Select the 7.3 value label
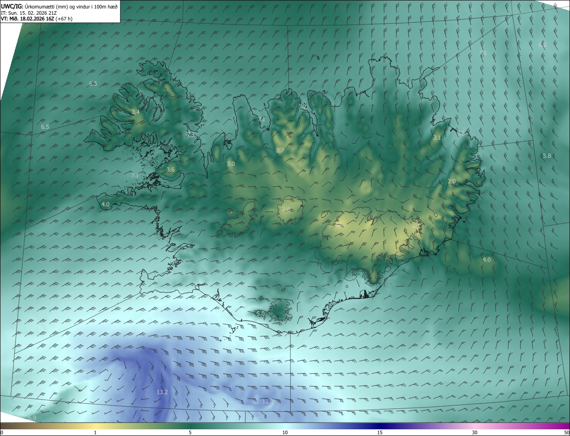Viewport: 570px width, 436px height. coord(191,135)
